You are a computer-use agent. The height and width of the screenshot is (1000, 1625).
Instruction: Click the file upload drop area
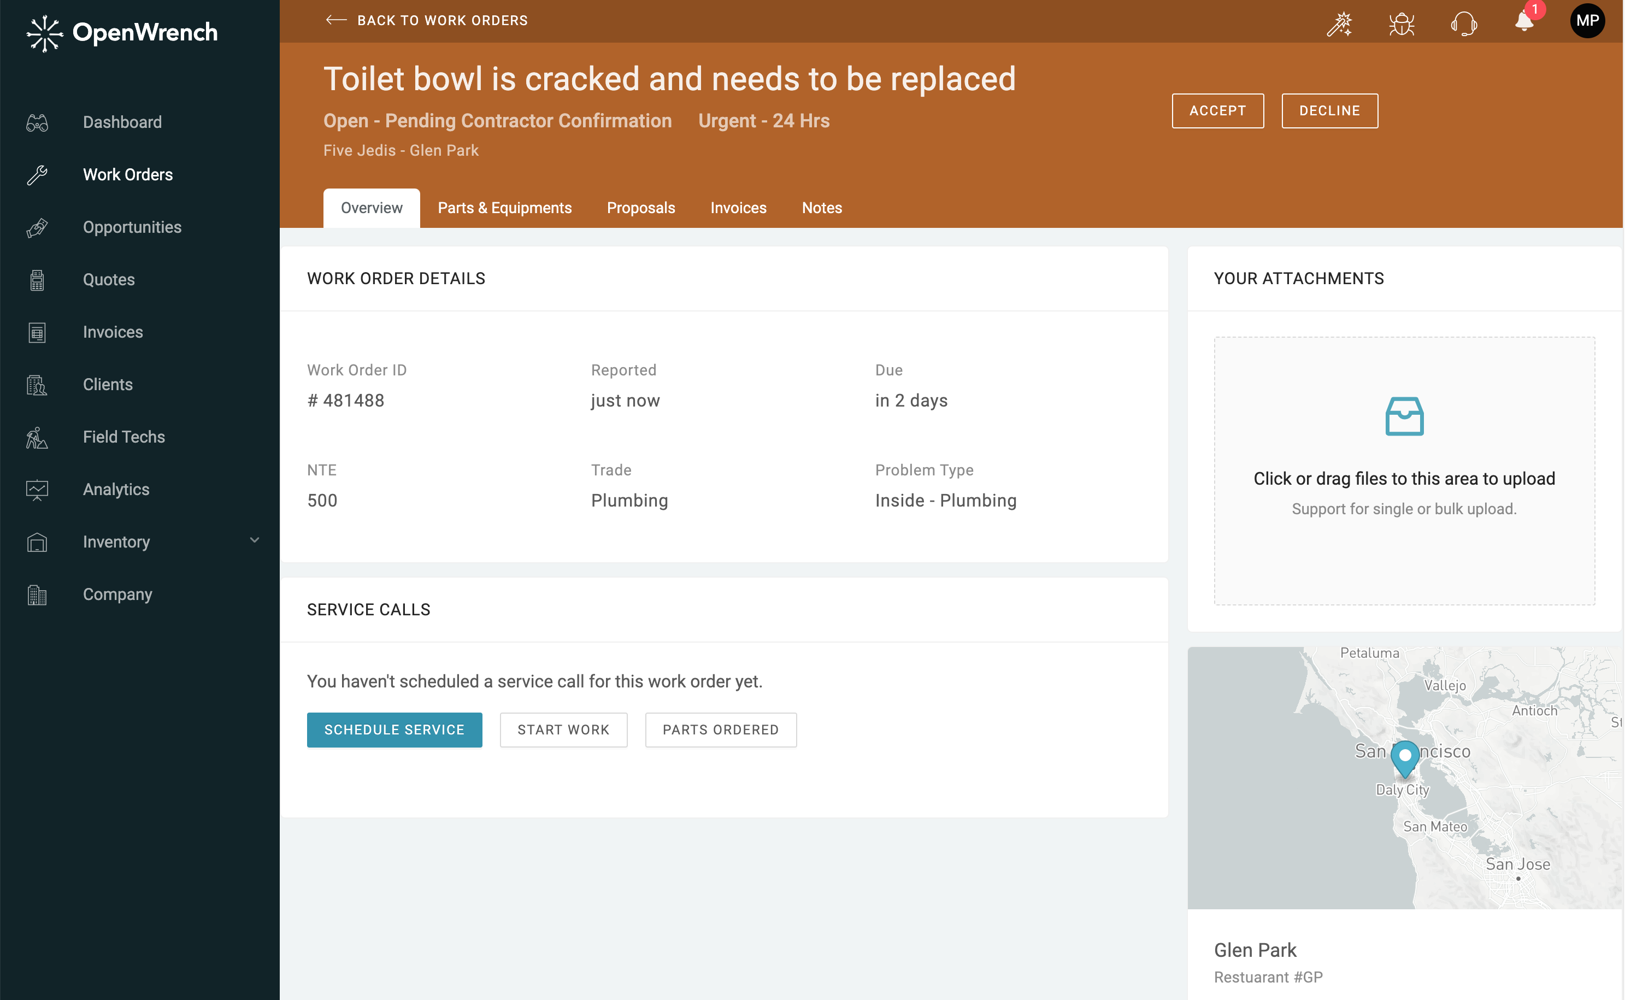(1404, 471)
